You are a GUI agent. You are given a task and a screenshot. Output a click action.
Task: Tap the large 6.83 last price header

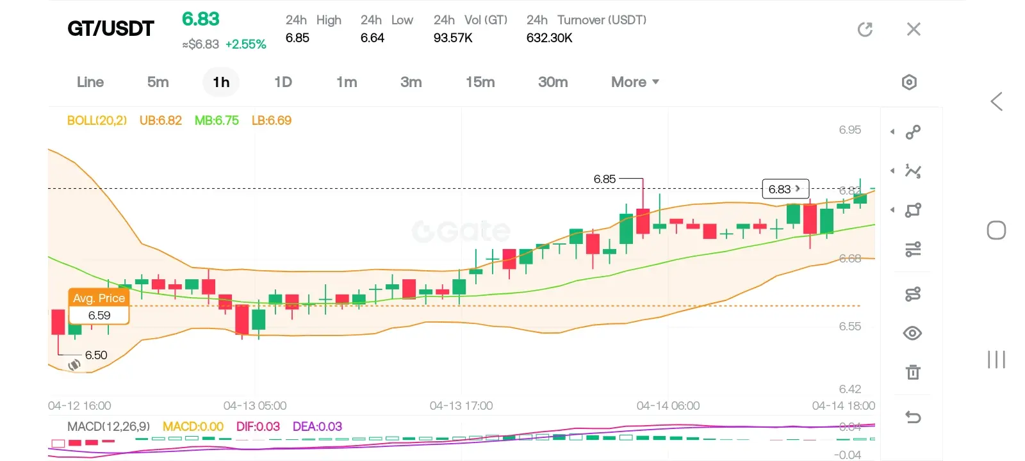tap(201, 19)
